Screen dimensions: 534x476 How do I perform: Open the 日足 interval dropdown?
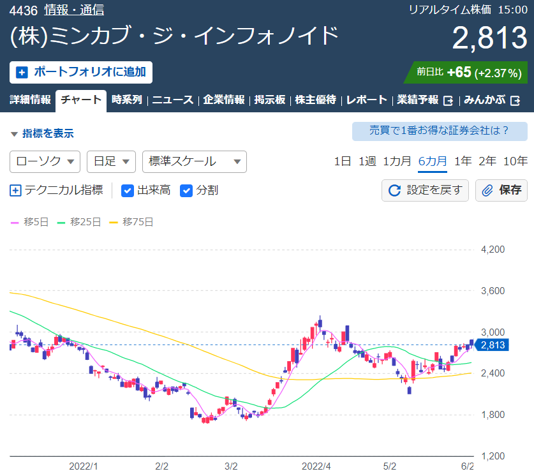(112, 161)
